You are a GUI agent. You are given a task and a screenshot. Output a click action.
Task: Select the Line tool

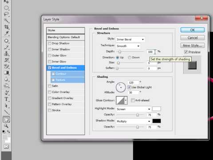click(6, 112)
